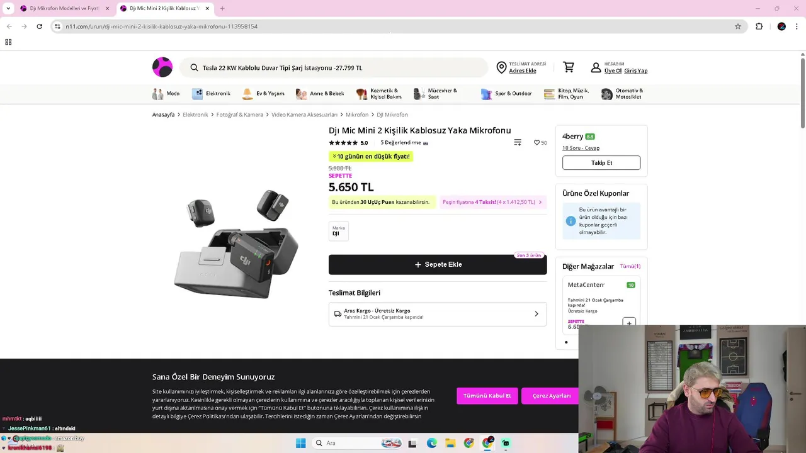Open File Explorer from taskbar
806x453 pixels.
pyautogui.click(x=450, y=443)
